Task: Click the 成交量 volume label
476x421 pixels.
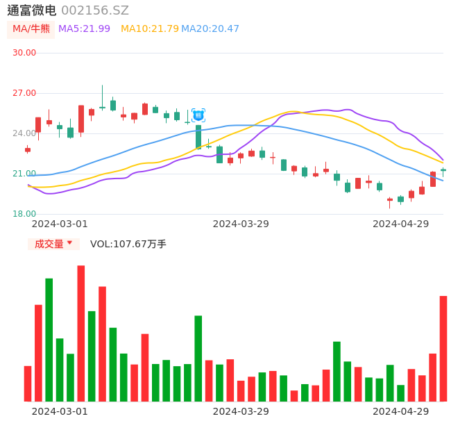Action: [49, 244]
